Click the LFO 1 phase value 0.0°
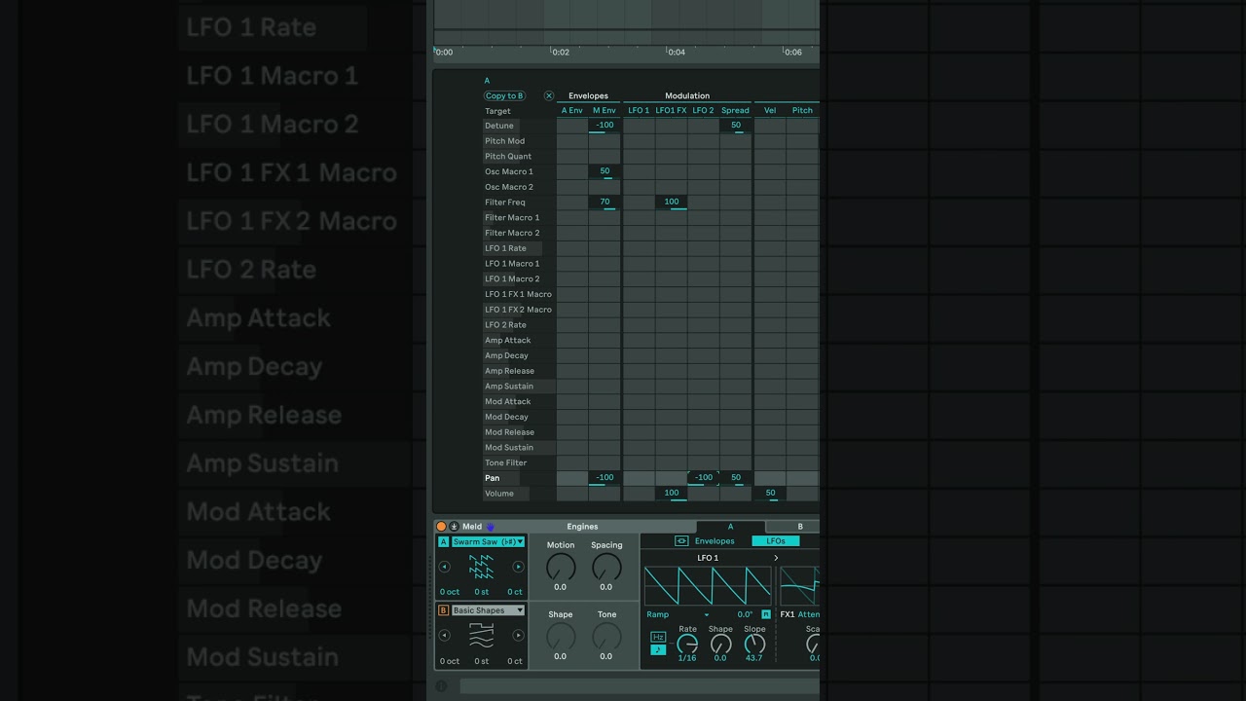 [745, 614]
